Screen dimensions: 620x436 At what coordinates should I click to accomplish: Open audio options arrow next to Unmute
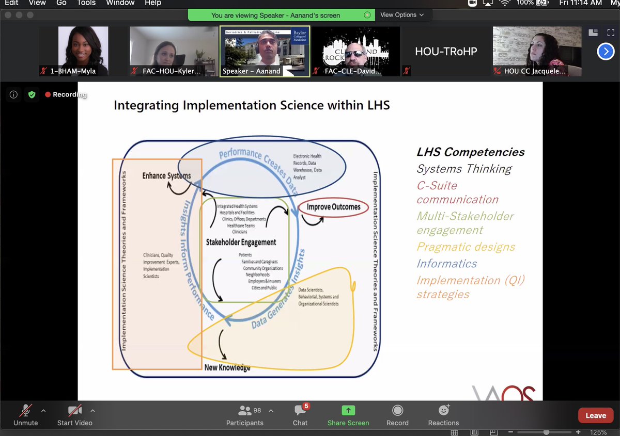point(43,411)
